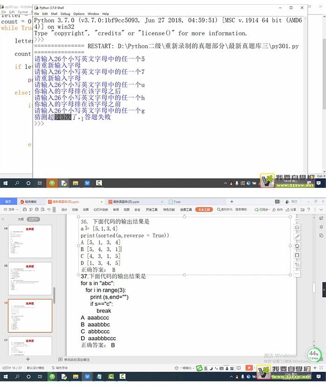The height and width of the screenshot is (386, 326).
Task: Open the Window menu in Python Shell
Action: click(93, 14)
